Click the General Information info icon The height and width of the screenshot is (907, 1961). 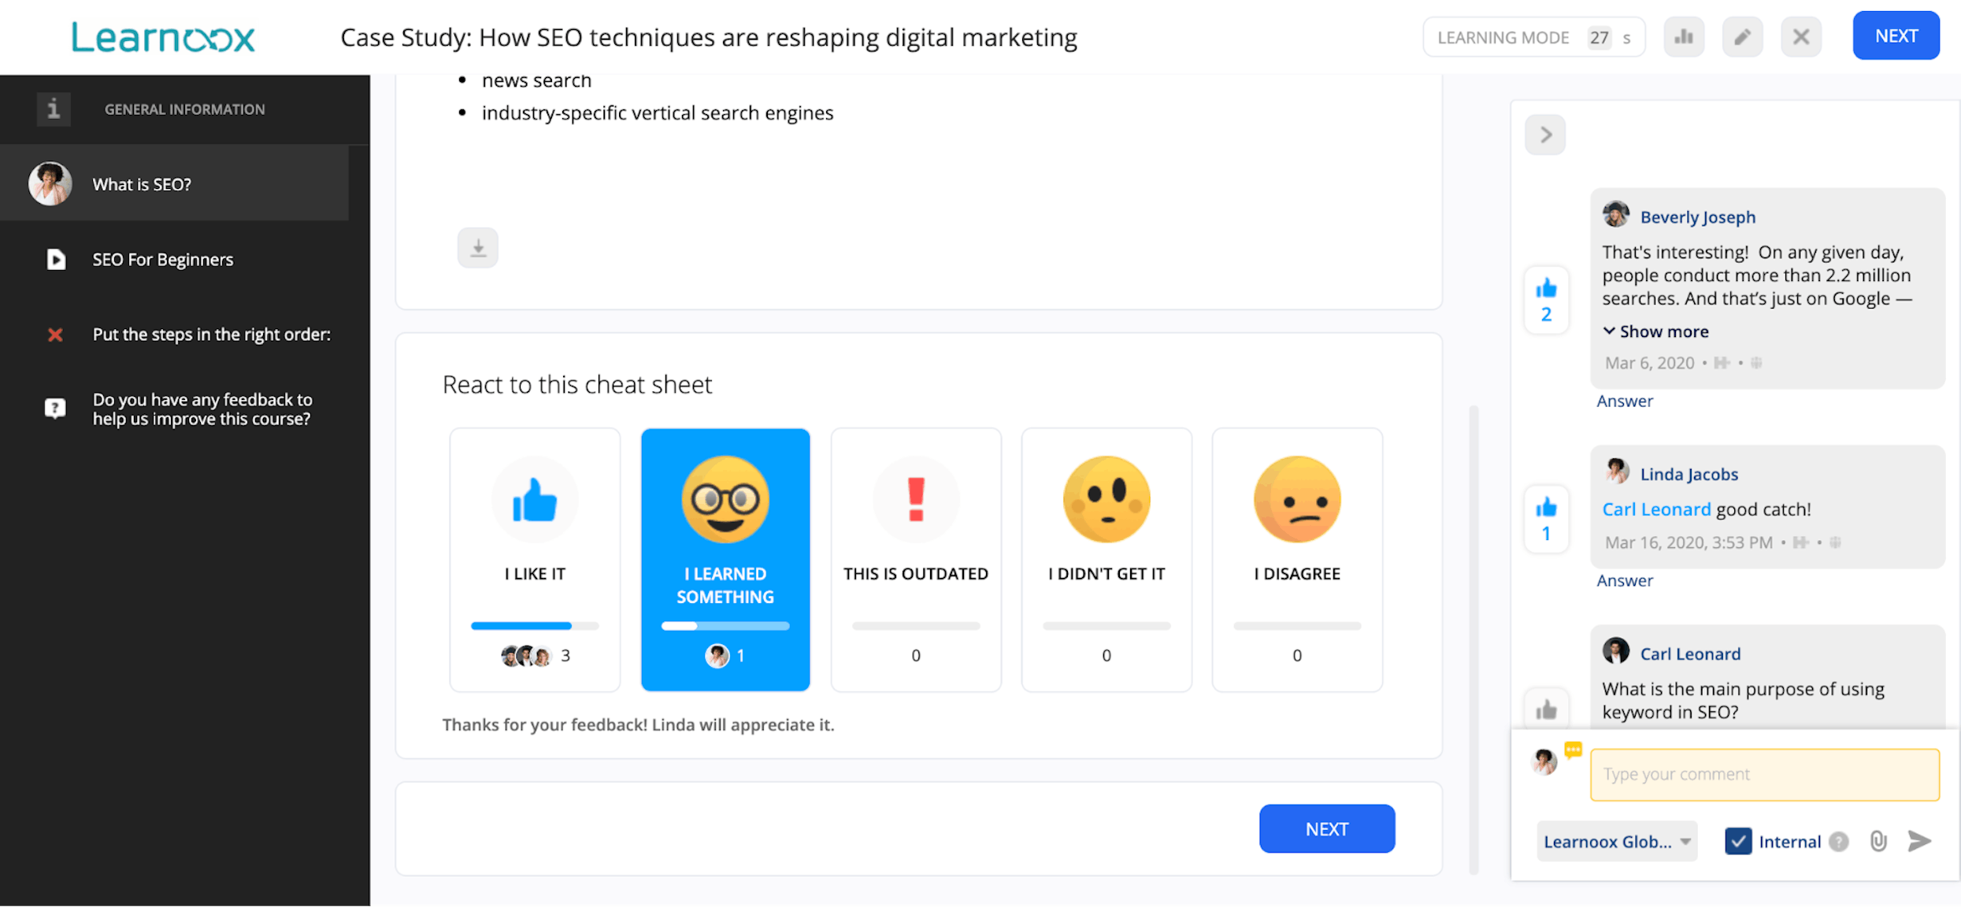[x=53, y=109]
